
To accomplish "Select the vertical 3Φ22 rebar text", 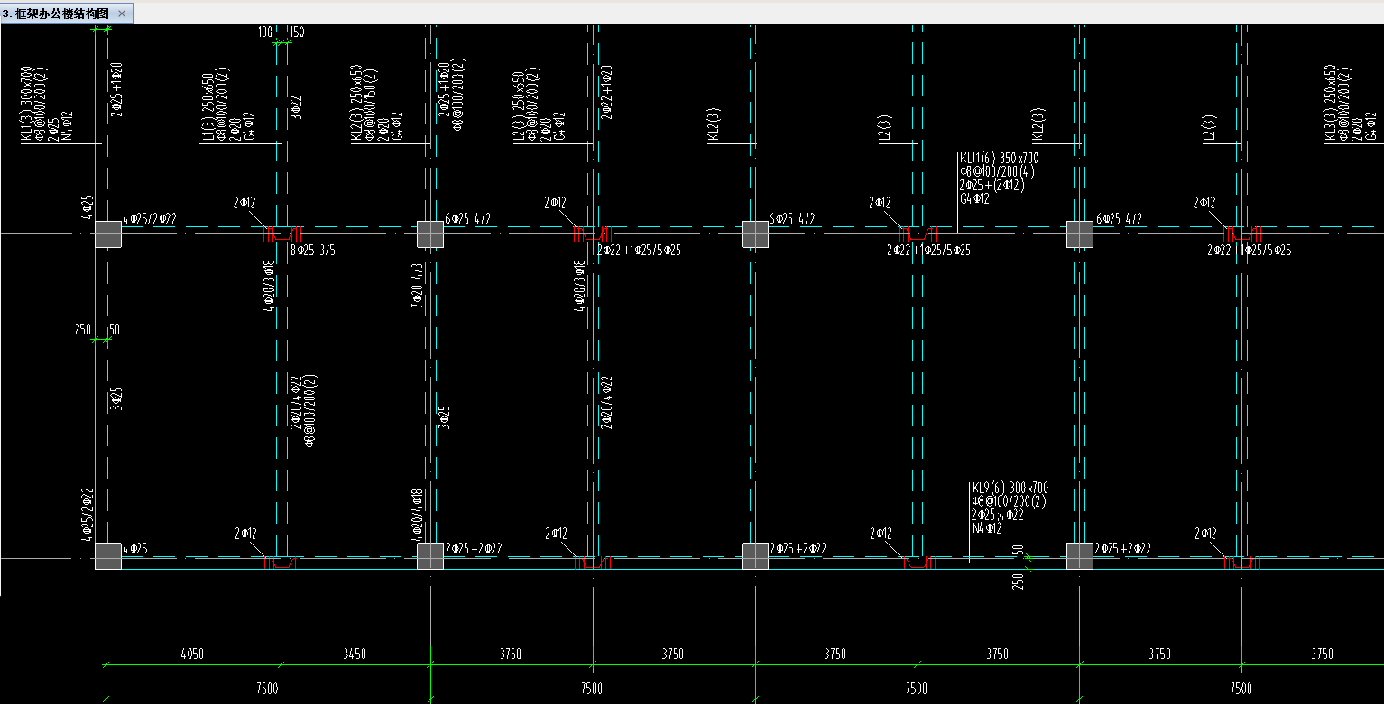I will [x=297, y=106].
